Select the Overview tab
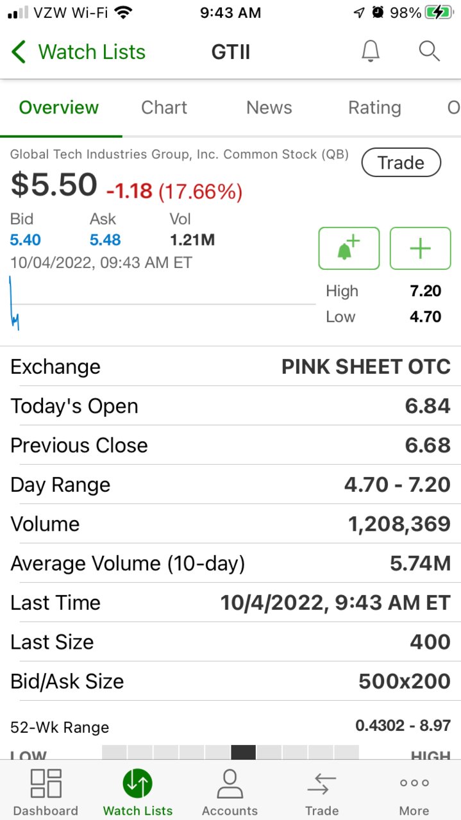Viewport: 461px width, 820px height. 59,108
